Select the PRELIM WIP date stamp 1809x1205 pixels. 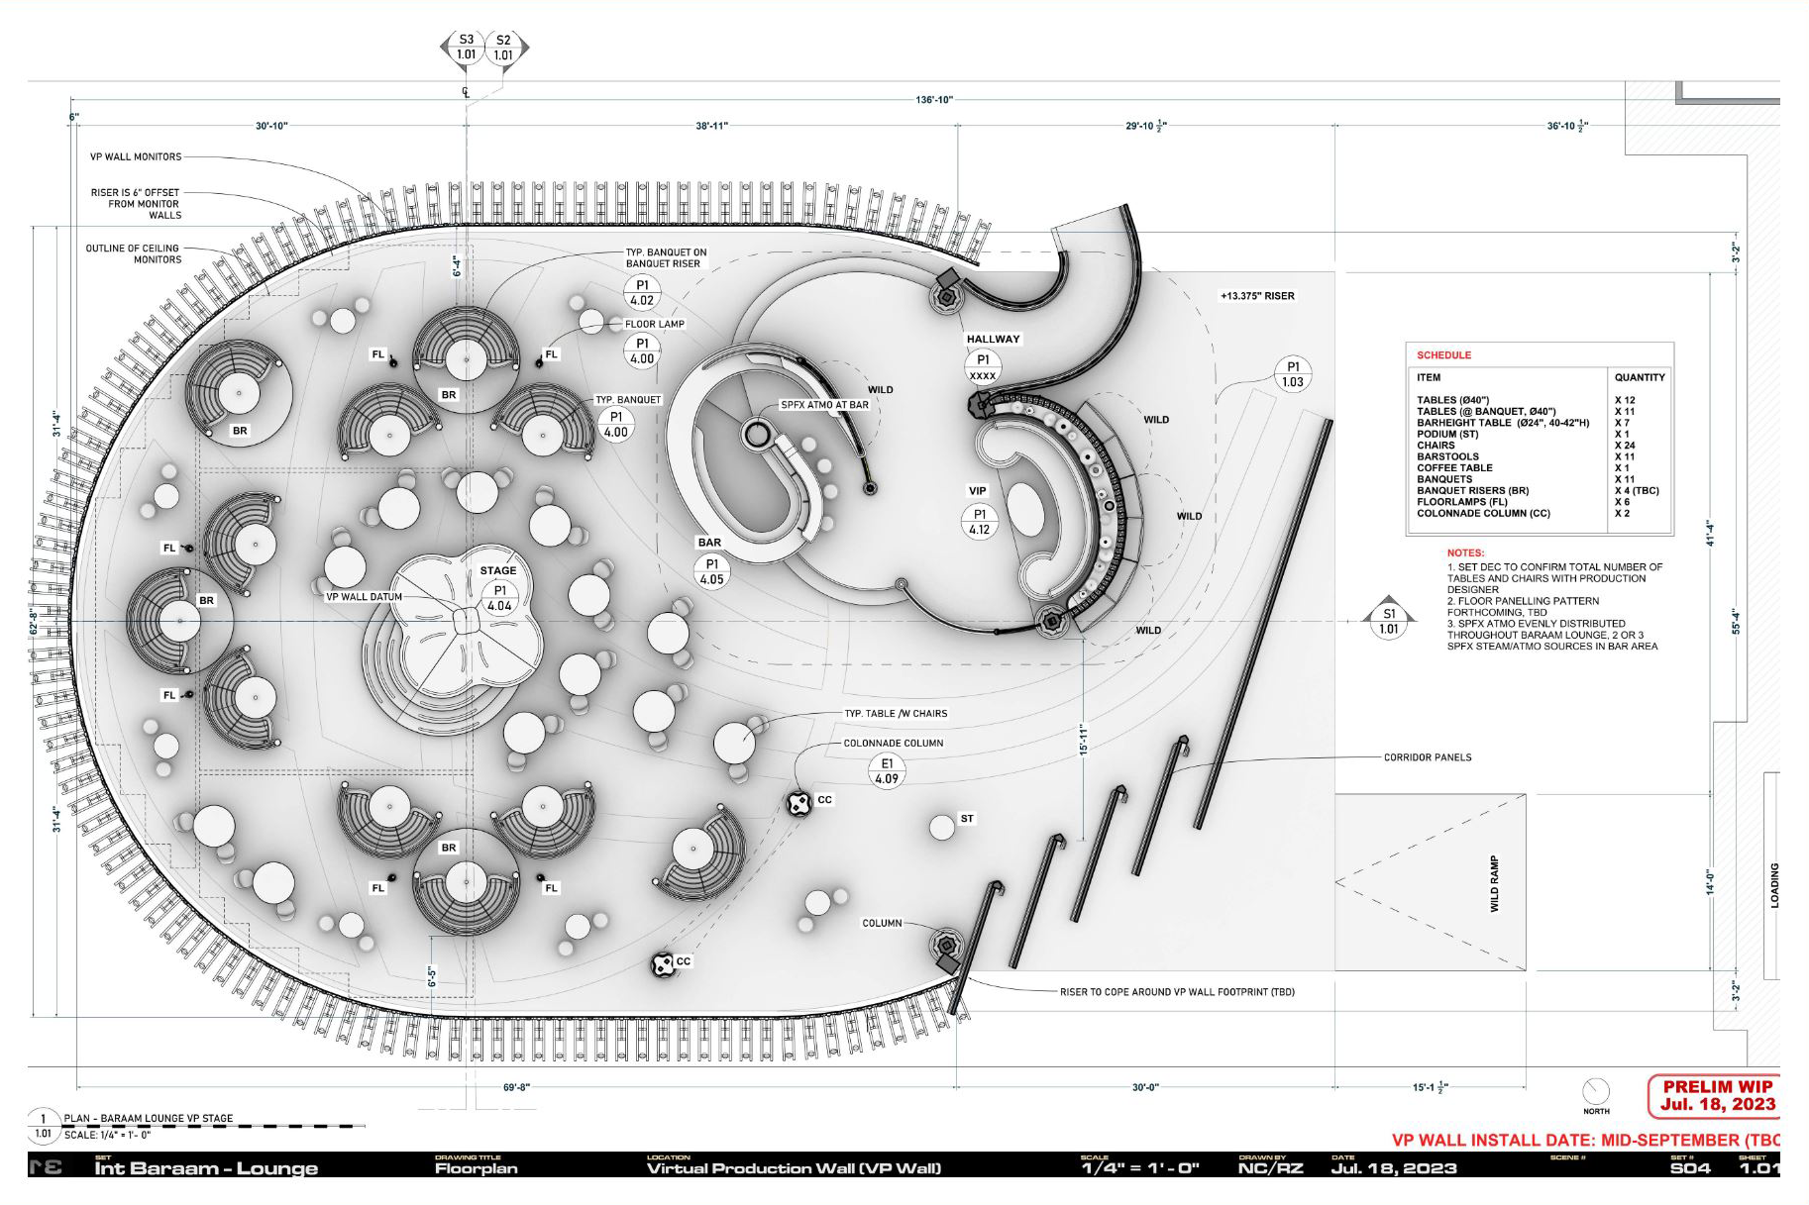click(x=1717, y=1095)
